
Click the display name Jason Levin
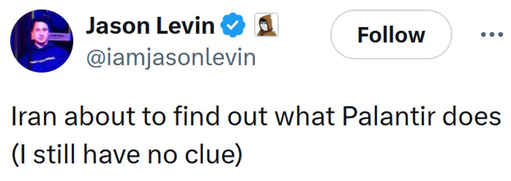(150, 26)
